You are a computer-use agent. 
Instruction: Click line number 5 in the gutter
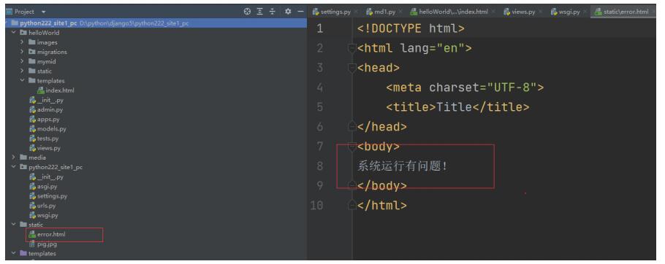coord(319,106)
